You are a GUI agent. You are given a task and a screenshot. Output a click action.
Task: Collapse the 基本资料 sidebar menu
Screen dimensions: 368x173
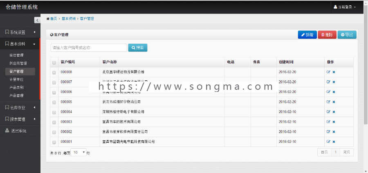pyautogui.click(x=20, y=44)
